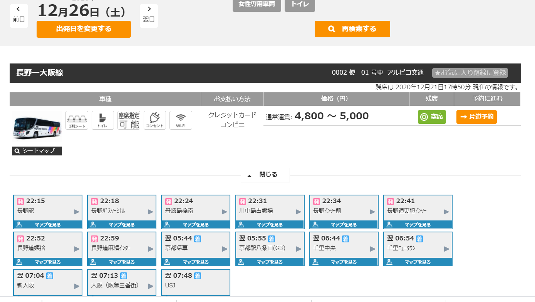
Task: Click the コンセント power outlet icon
Action: (155, 120)
